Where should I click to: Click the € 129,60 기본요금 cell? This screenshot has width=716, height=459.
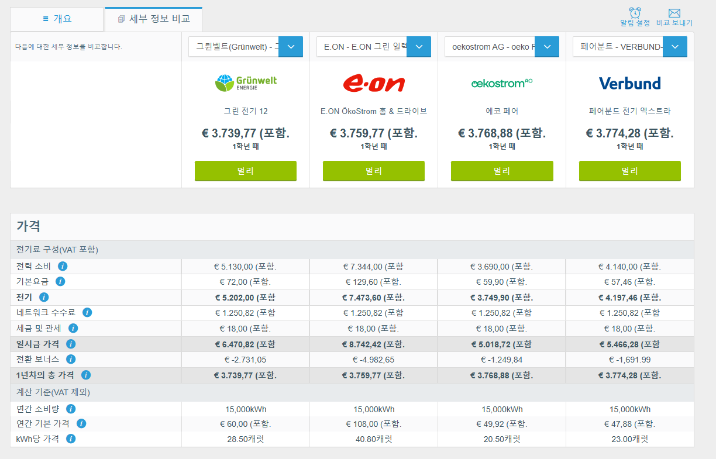(x=374, y=282)
